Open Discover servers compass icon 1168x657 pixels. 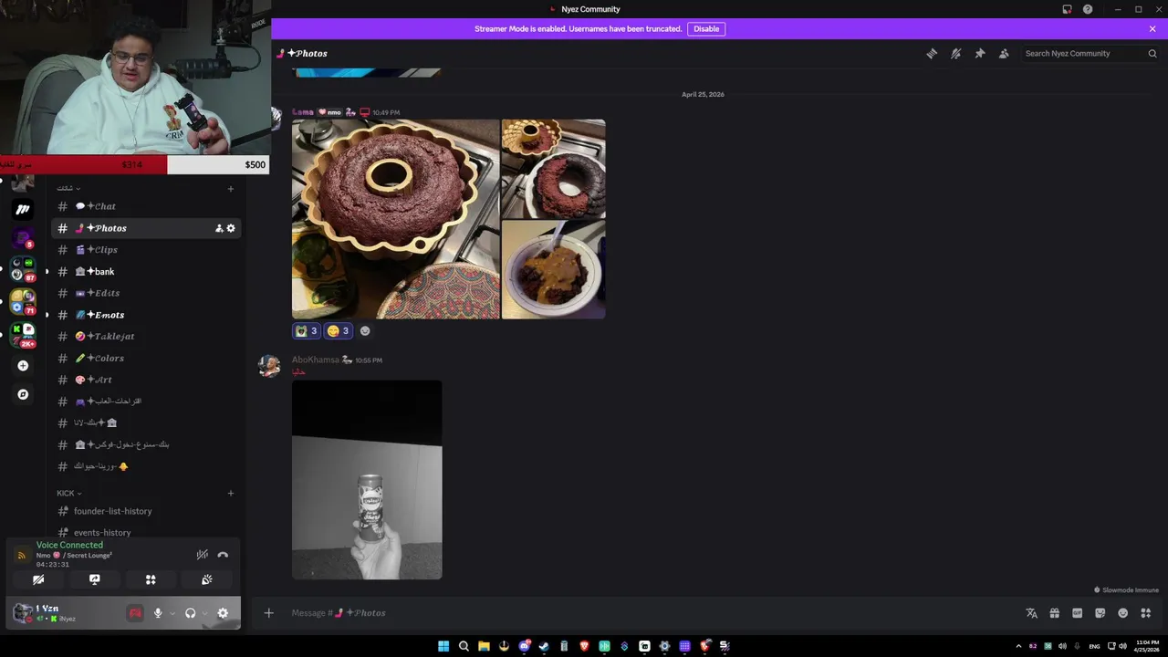tap(23, 394)
